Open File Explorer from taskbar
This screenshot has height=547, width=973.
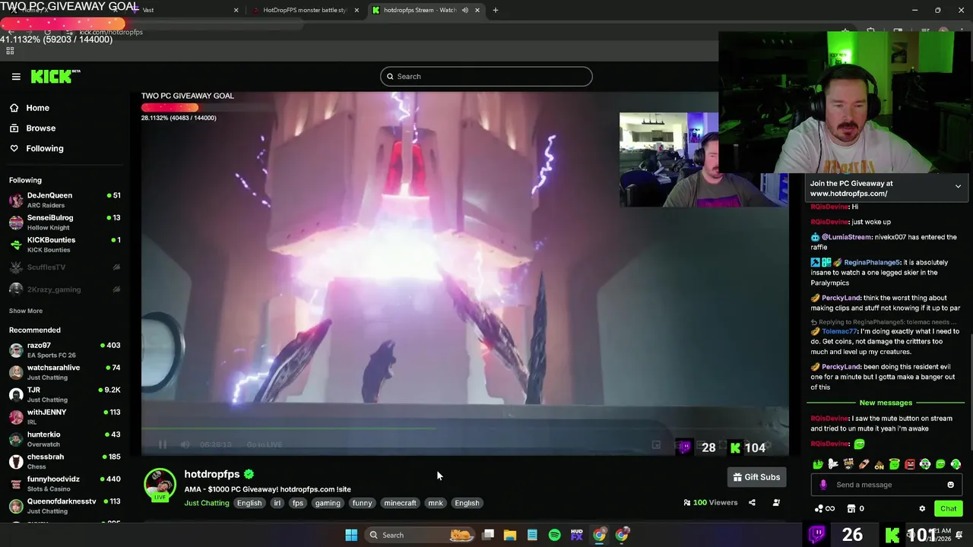510,535
